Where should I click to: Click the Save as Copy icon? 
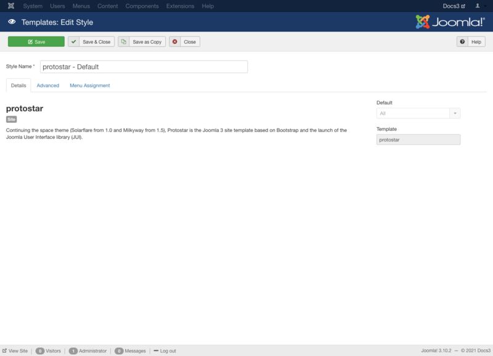tap(124, 41)
